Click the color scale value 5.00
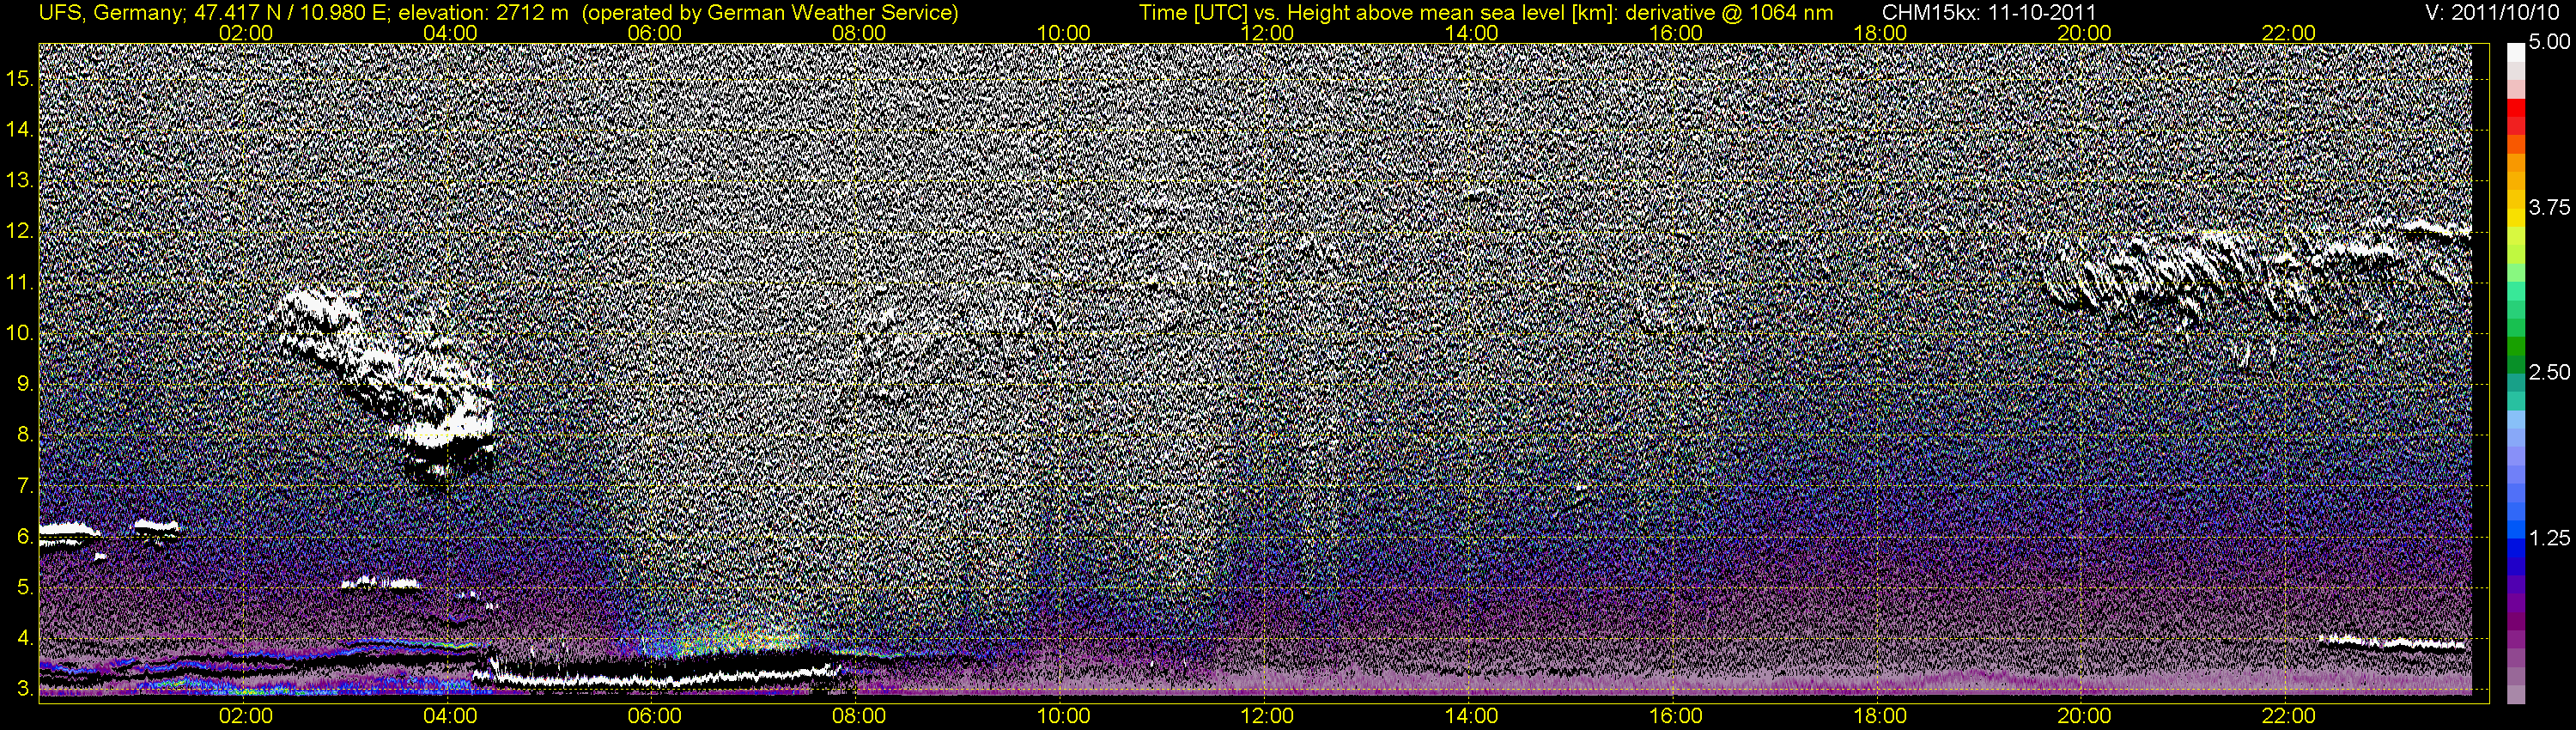Viewport: 2576px width, 730px height. click(x=2550, y=44)
